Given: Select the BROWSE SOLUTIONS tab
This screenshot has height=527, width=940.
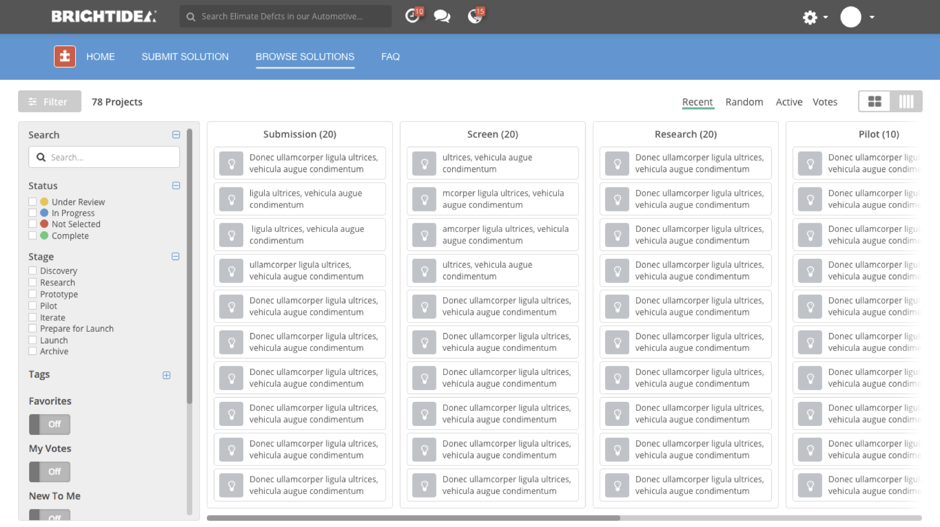Looking at the screenshot, I should point(305,57).
